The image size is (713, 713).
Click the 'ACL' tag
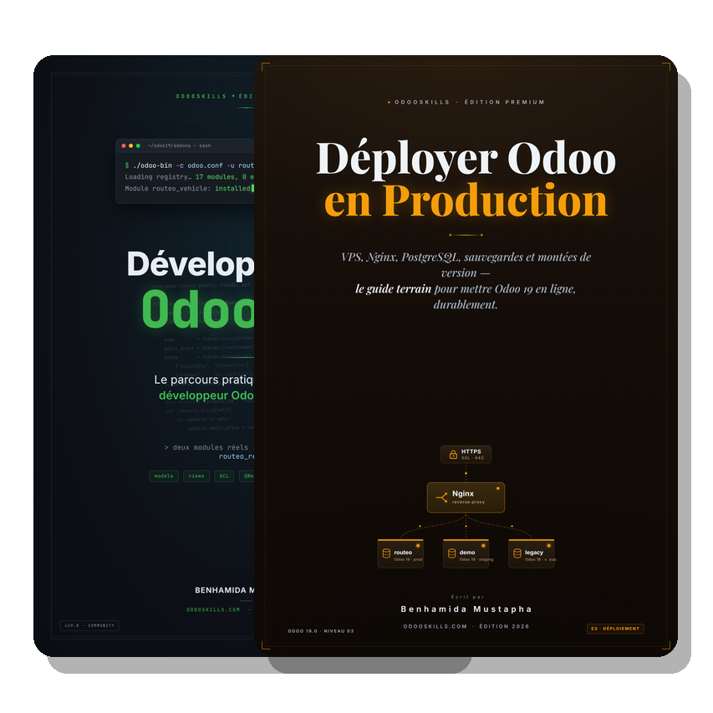224,476
